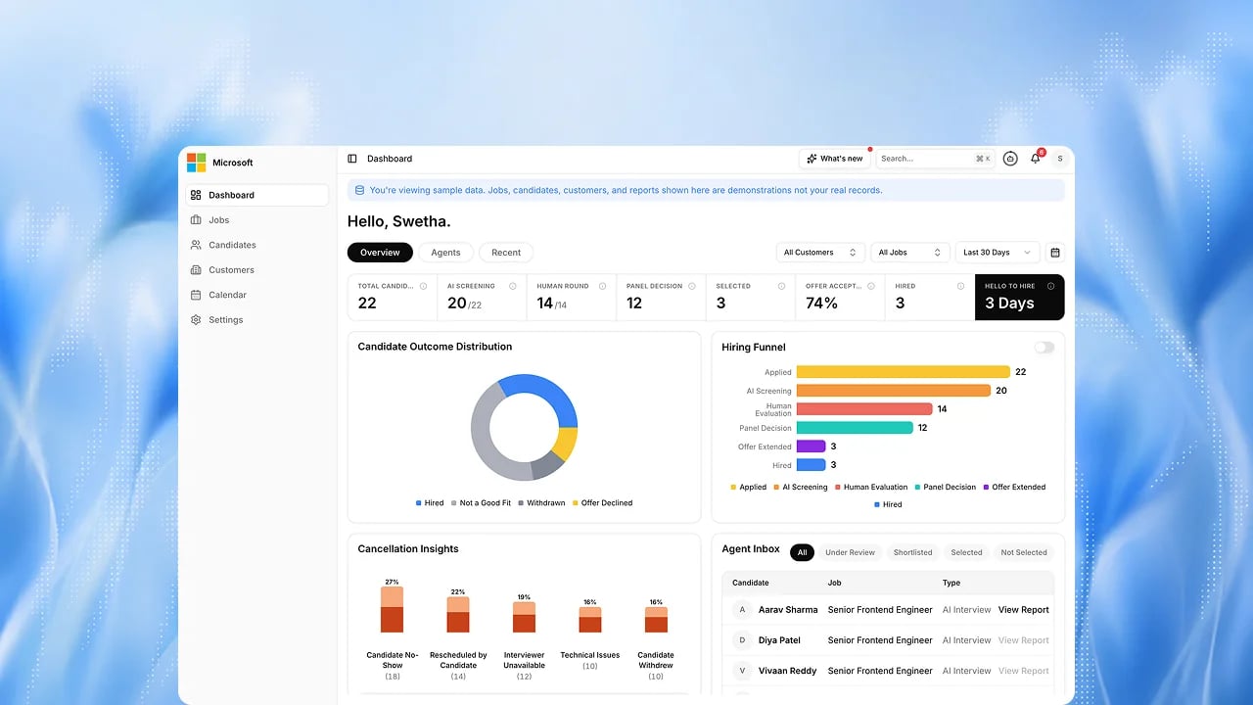Click info icon on Hello to Hire card
1253x705 pixels.
[1051, 286]
